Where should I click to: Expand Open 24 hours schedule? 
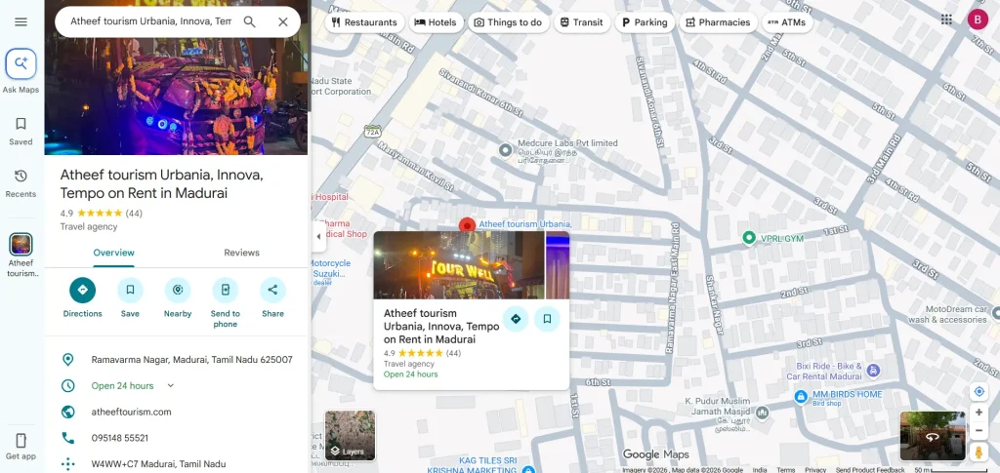pos(170,386)
